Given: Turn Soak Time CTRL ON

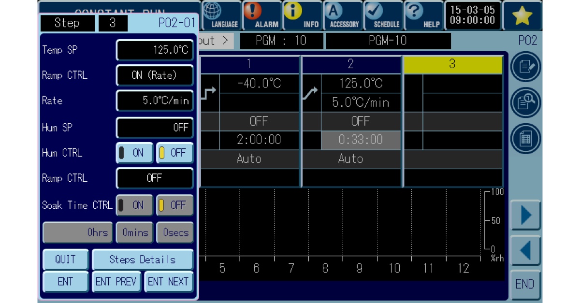Looking at the screenshot, I should click(x=134, y=205).
